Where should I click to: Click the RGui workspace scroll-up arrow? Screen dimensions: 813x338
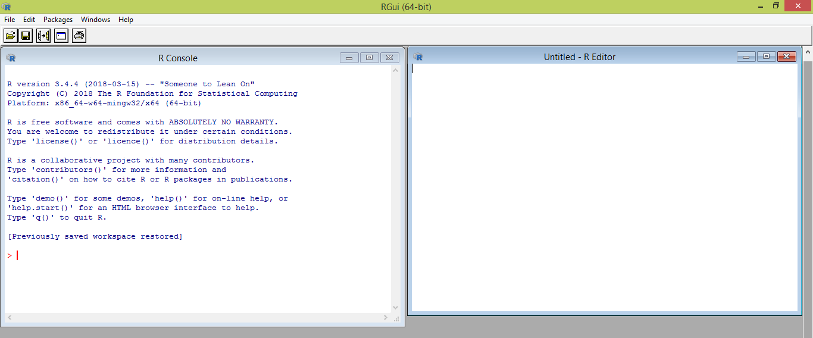(x=808, y=52)
